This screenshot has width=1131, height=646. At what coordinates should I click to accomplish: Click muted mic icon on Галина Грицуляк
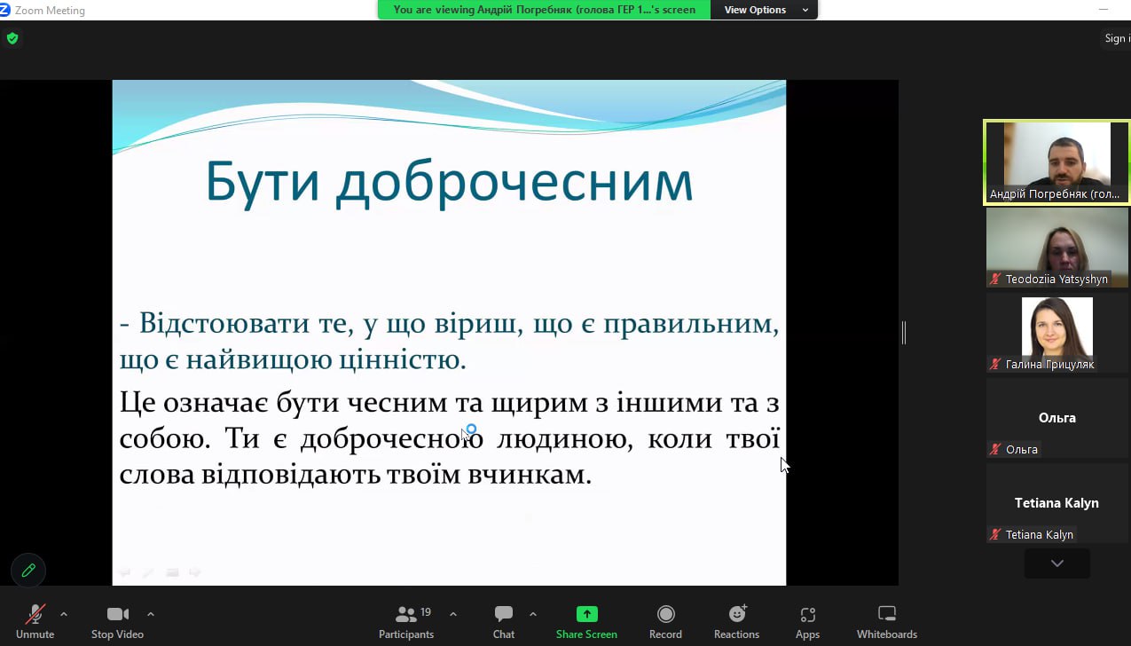click(x=995, y=364)
